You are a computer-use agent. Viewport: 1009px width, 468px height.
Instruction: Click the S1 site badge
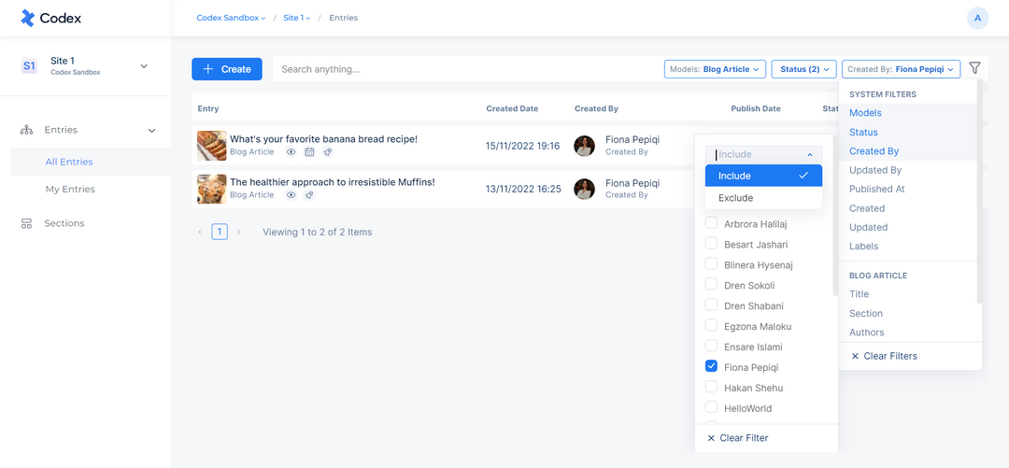(x=29, y=65)
